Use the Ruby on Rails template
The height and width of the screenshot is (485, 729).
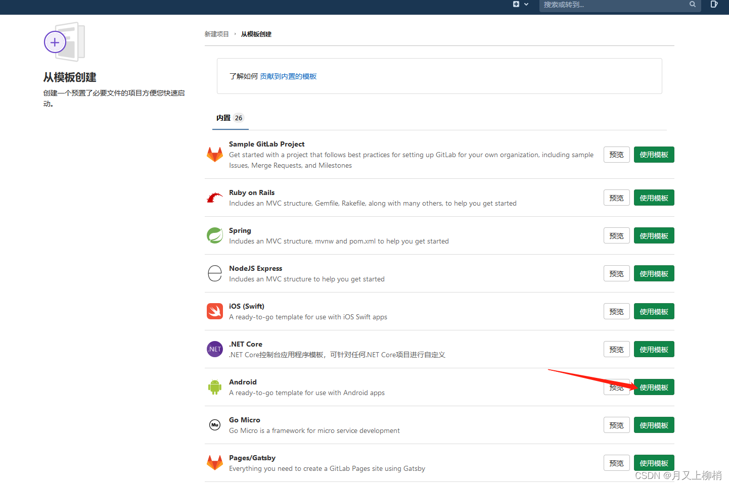pos(654,198)
